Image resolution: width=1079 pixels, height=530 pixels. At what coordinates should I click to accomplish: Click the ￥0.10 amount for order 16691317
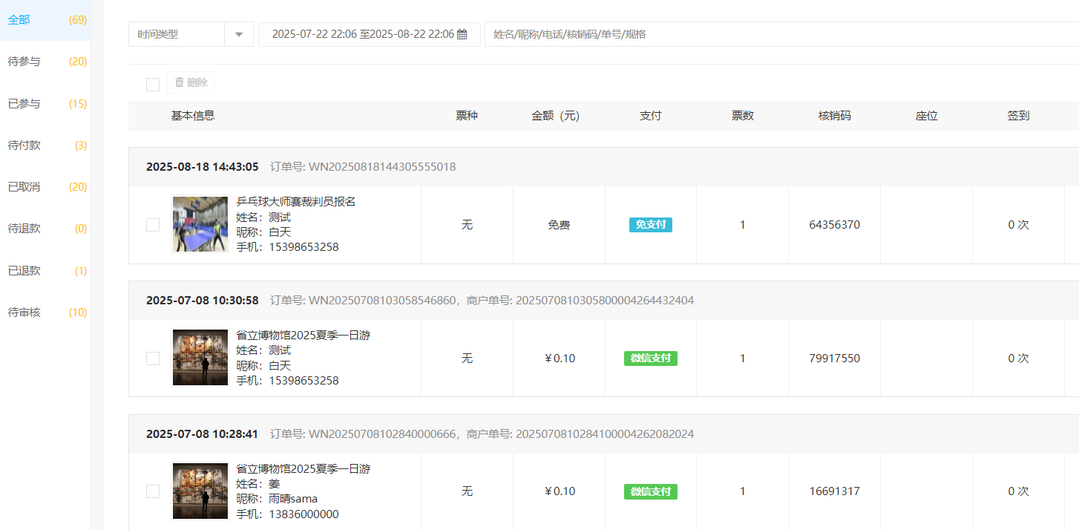(560, 491)
